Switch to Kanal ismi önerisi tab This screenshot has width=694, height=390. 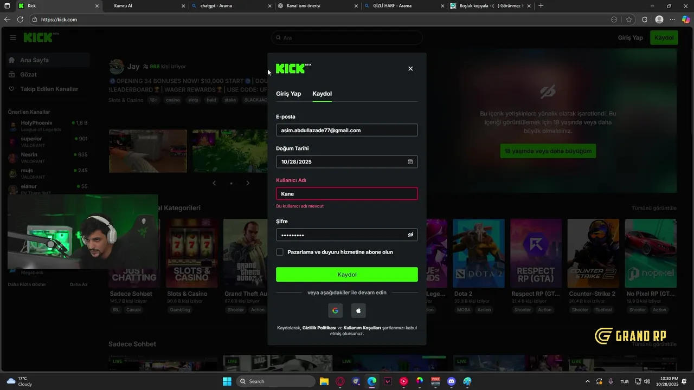pyautogui.click(x=318, y=6)
